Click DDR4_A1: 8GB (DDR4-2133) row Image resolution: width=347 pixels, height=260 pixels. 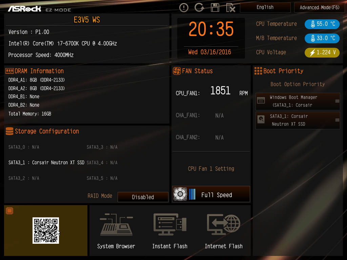coord(37,80)
